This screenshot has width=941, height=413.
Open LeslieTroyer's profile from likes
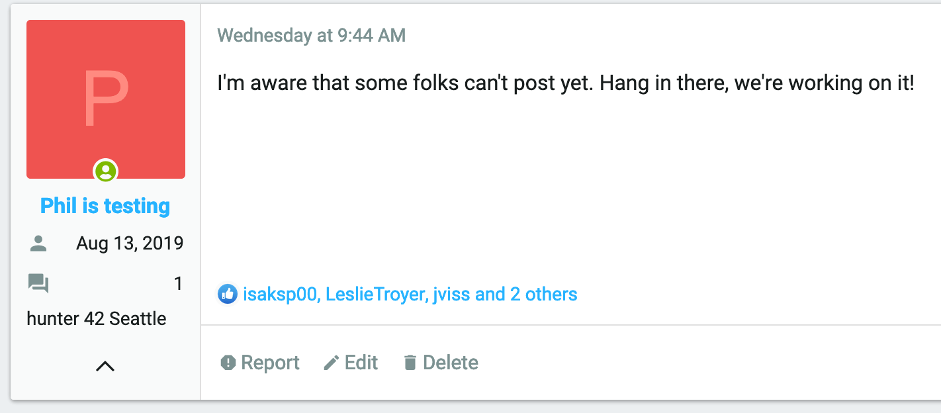[374, 294]
